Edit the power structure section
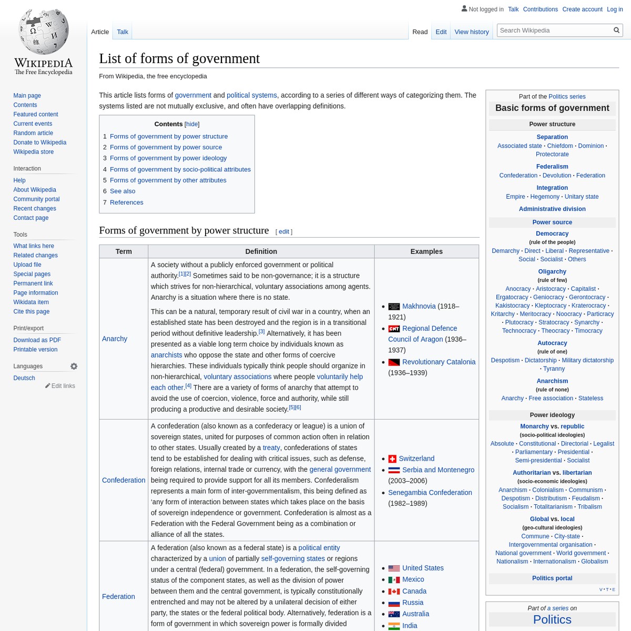 [284, 232]
